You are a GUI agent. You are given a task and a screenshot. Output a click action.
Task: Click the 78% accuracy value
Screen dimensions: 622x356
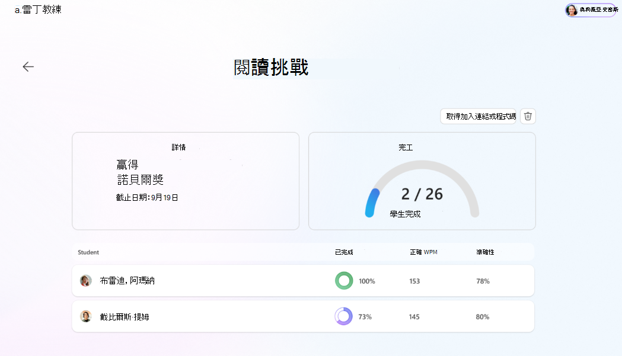[483, 281]
